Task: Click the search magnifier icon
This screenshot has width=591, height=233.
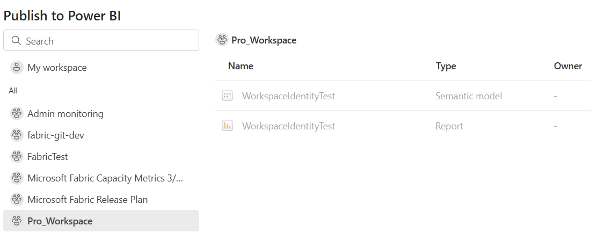Action: pyautogui.click(x=17, y=41)
